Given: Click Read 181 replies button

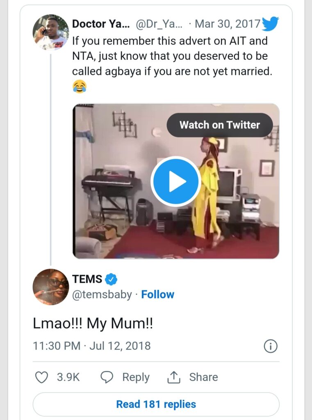Looking at the screenshot, I should (x=156, y=404).
